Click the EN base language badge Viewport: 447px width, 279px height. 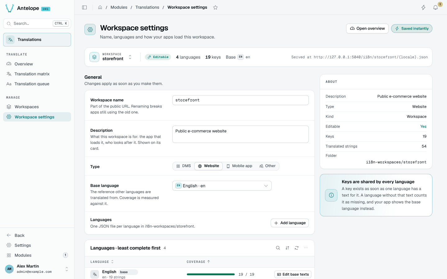pyautogui.click(x=241, y=57)
